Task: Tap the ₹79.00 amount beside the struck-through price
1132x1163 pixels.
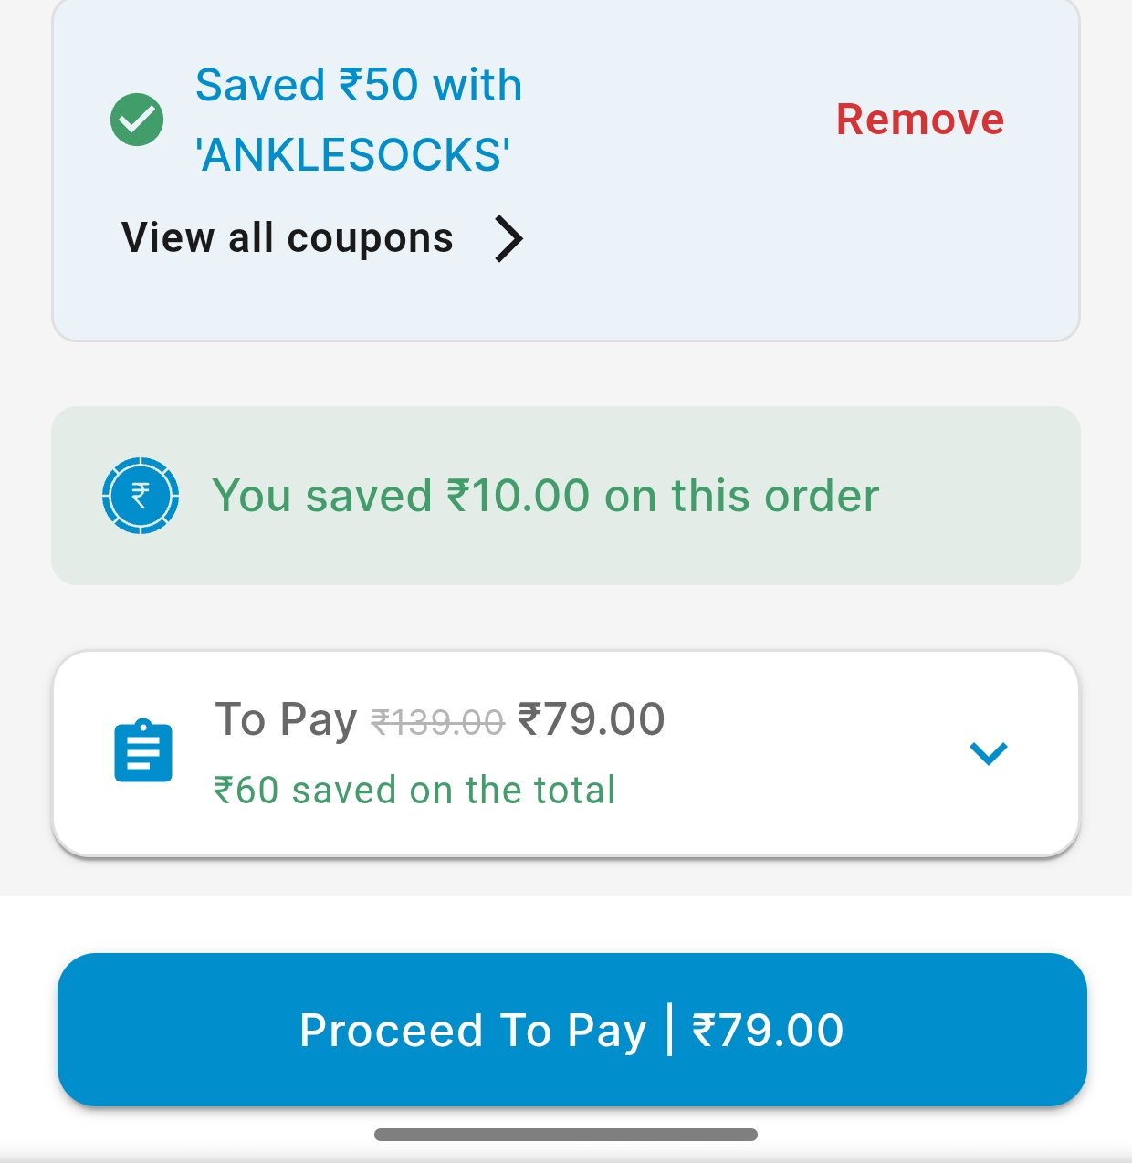Action: click(592, 719)
